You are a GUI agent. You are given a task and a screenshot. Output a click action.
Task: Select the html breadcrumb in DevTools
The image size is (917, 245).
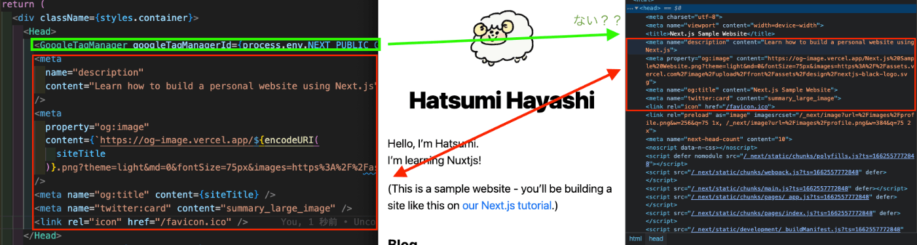[x=635, y=239]
